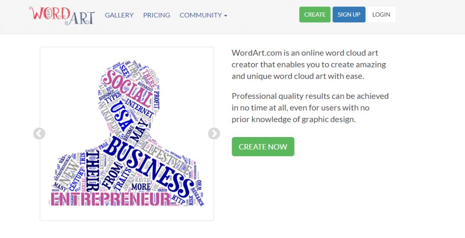The width and height of the screenshot is (465, 238).
Task: Click the word INTERNET in the cloud
Action: click(x=140, y=108)
